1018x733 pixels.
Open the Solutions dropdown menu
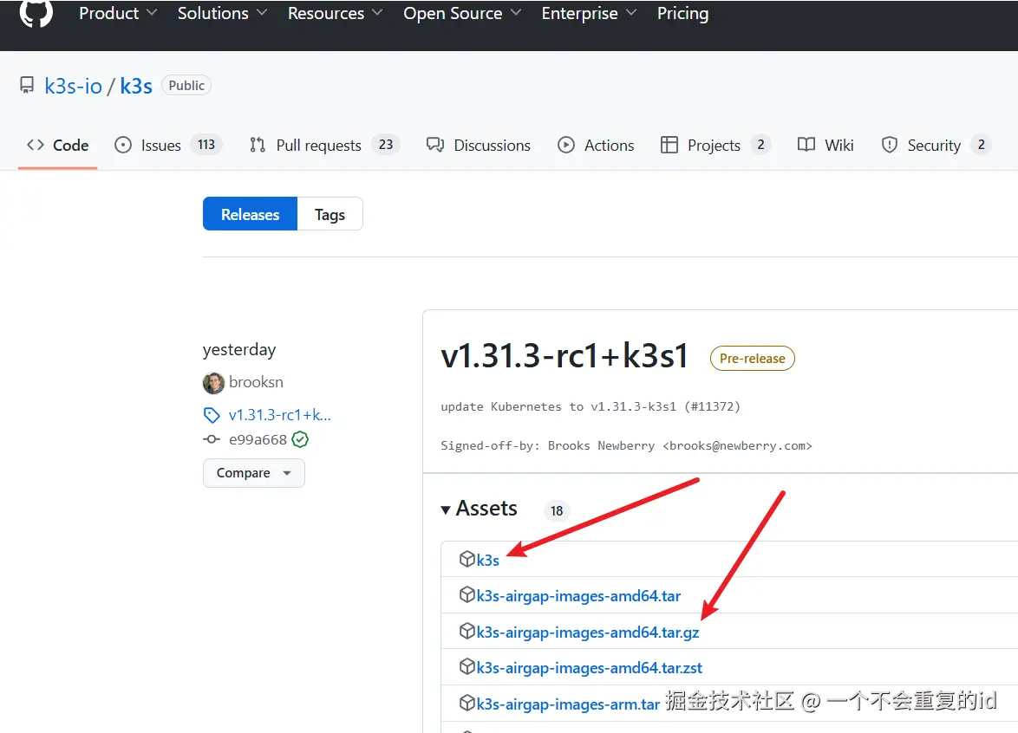[x=222, y=13]
